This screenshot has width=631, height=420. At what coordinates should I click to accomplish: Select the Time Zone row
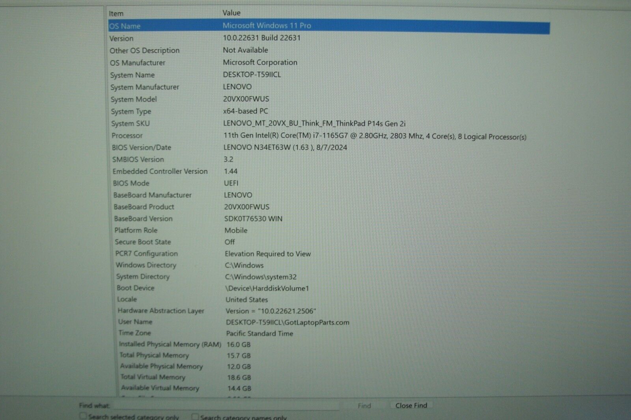tap(329, 333)
